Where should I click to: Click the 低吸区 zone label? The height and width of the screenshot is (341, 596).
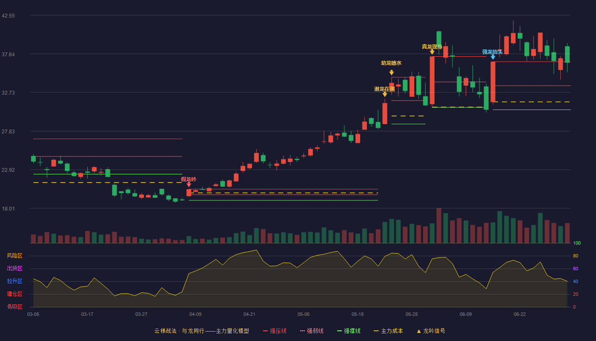coord(14,306)
